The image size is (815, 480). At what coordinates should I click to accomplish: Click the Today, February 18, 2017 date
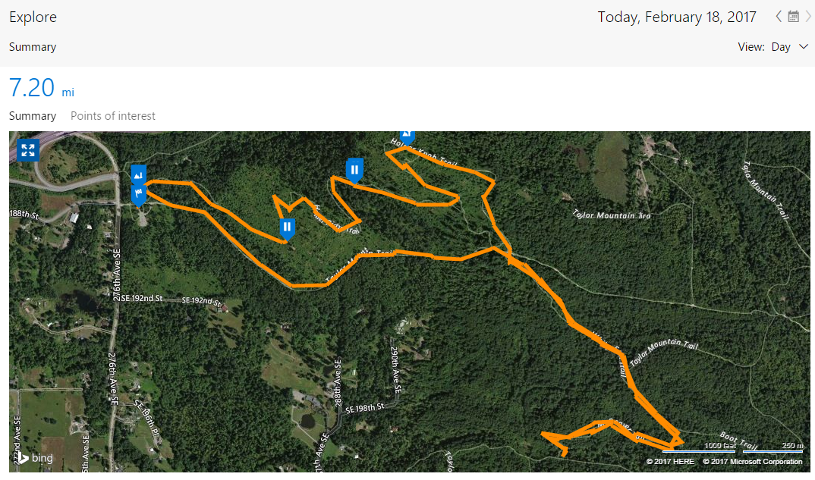click(x=677, y=17)
